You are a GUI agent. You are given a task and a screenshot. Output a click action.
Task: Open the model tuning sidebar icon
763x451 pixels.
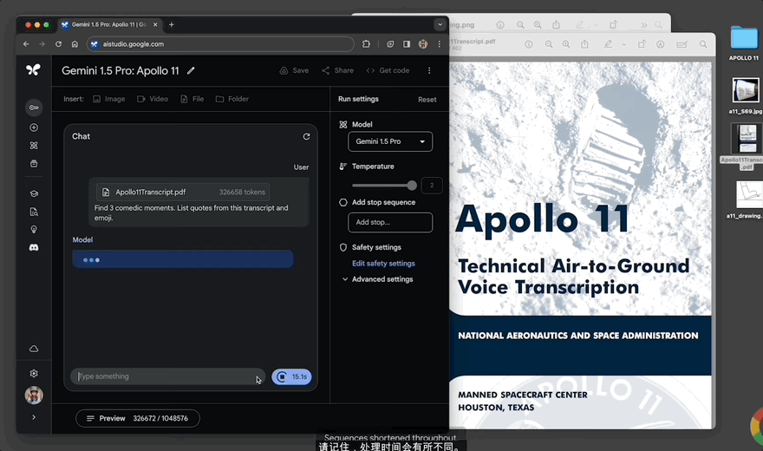[x=34, y=146]
